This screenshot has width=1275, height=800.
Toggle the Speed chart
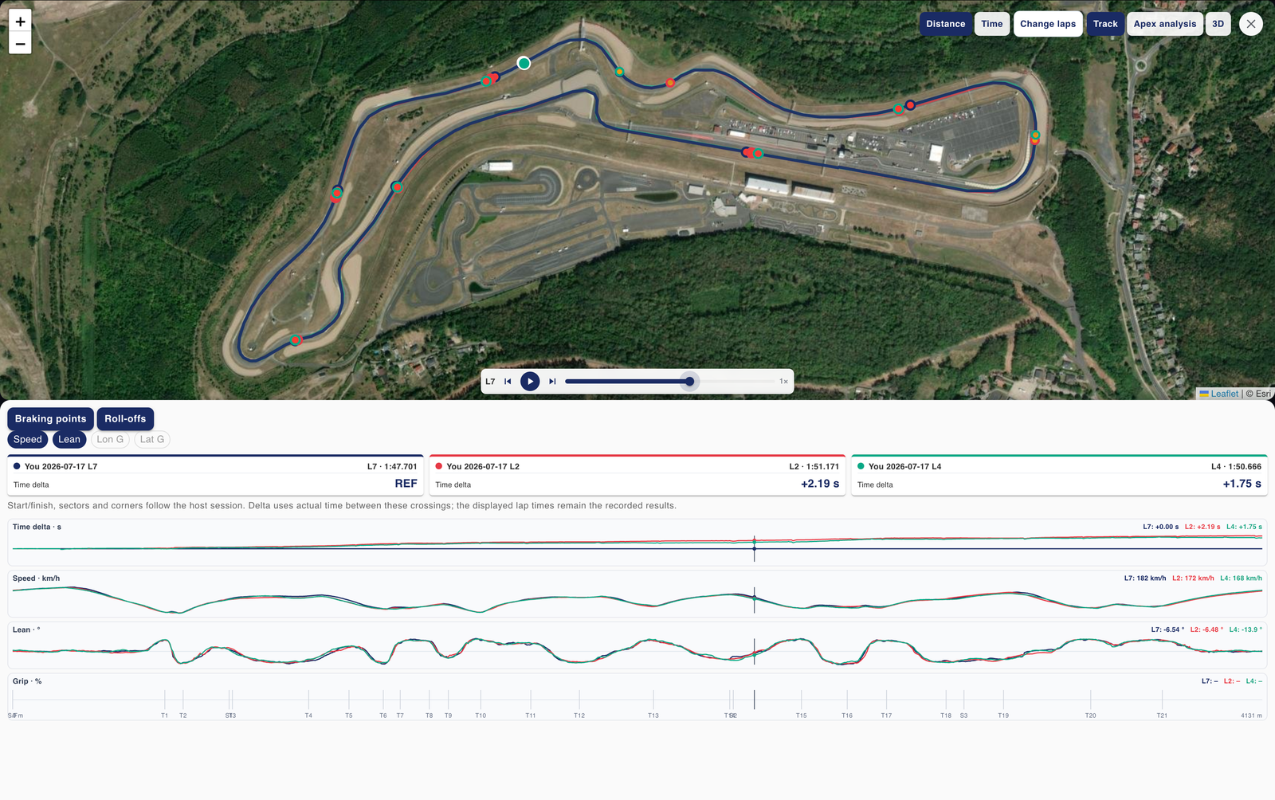28,440
